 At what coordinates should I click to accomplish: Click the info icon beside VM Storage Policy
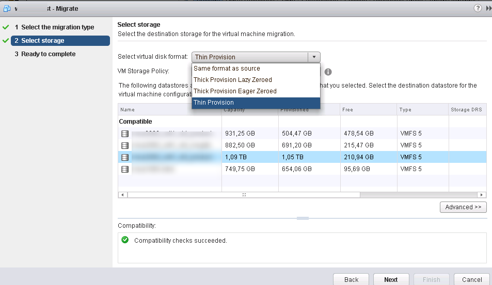[x=328, y=72]
